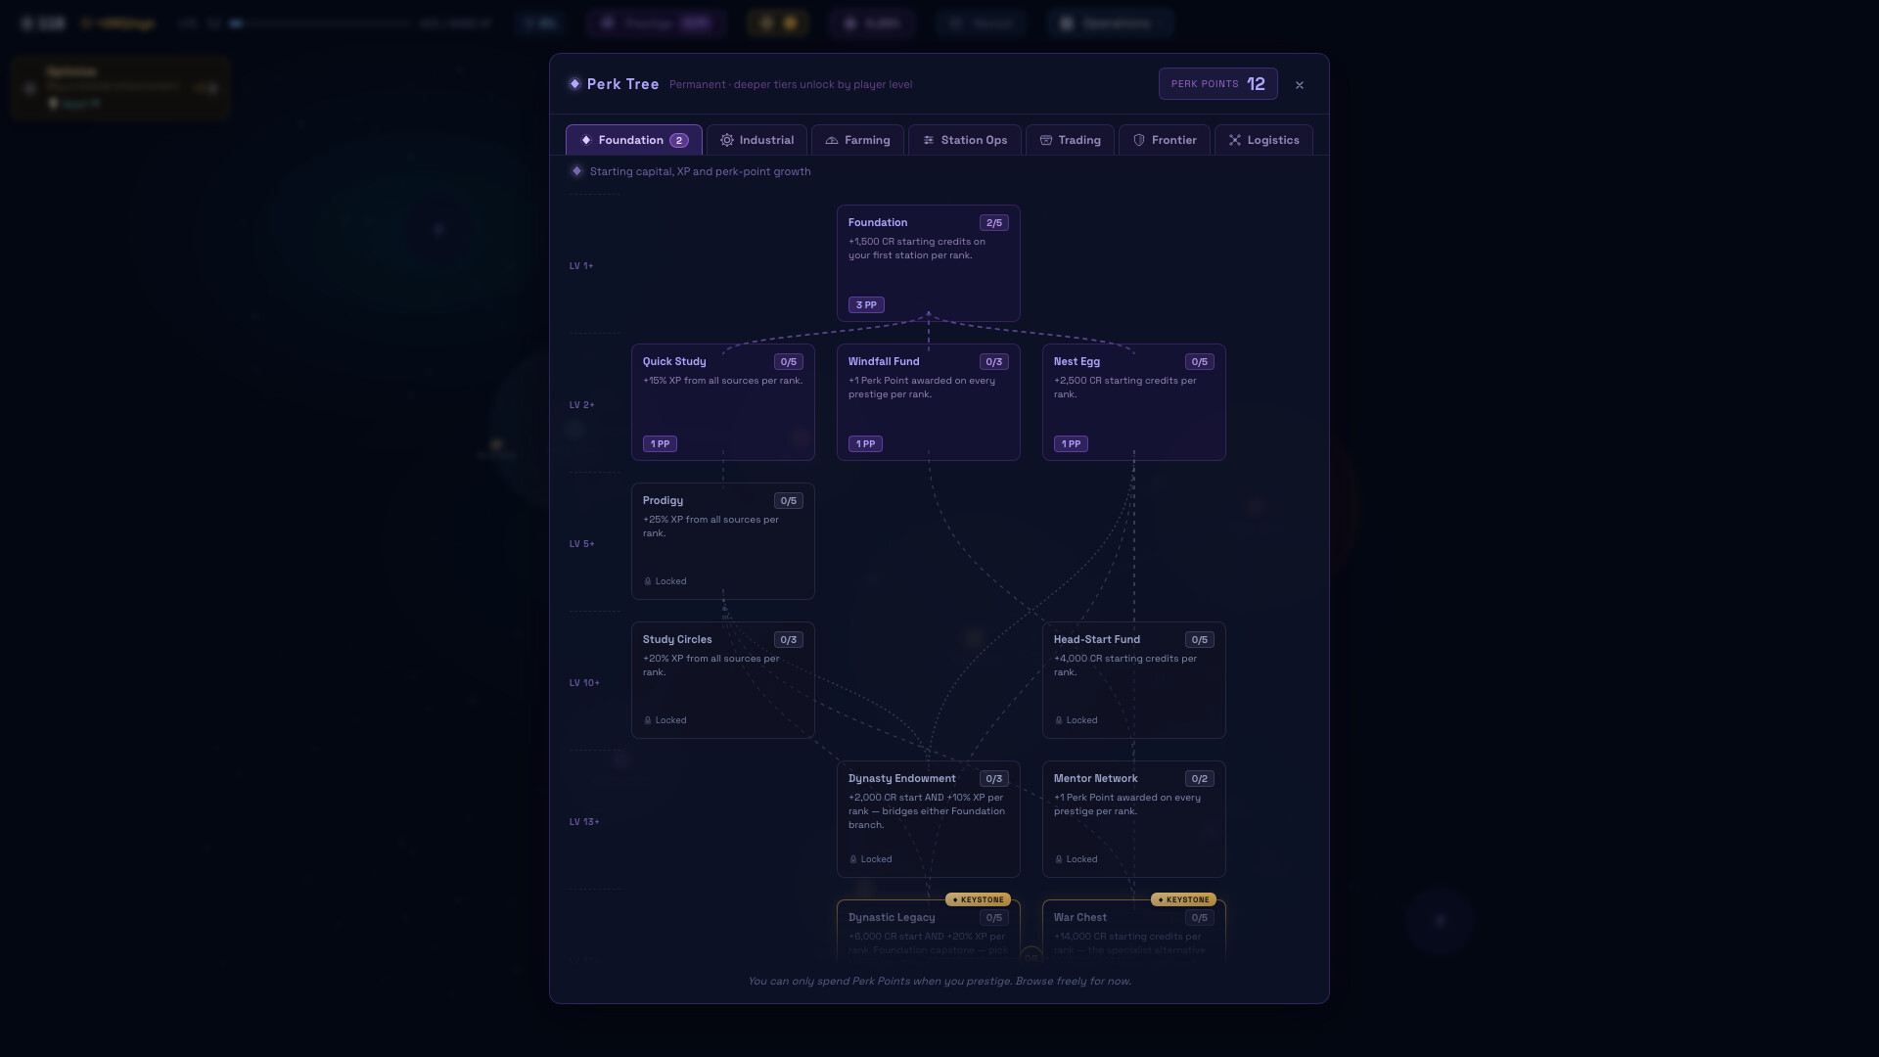Click the 1 PP badge on Nest Egg

(1071, 444)
